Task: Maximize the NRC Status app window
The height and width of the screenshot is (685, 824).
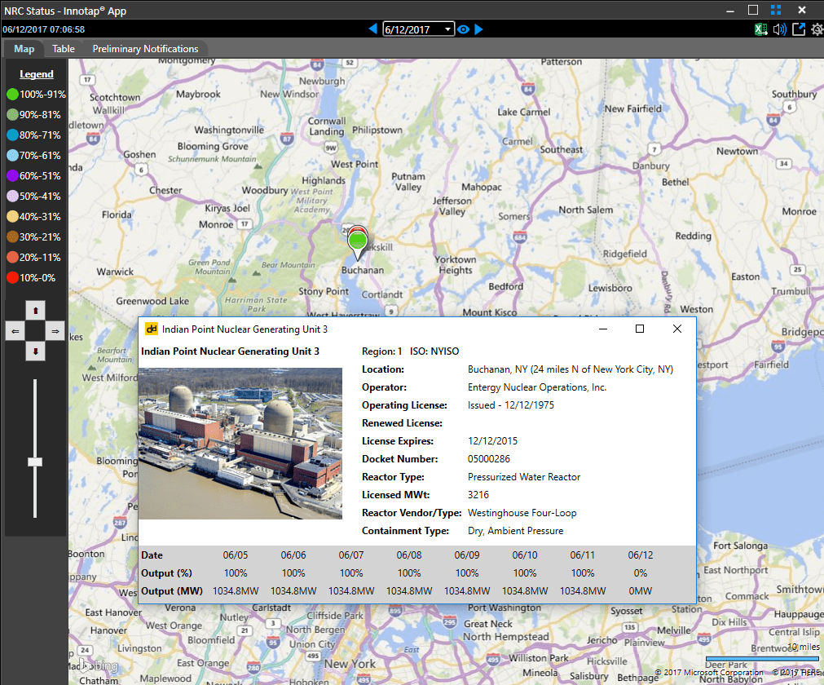Action: click(x=753, y=10)
